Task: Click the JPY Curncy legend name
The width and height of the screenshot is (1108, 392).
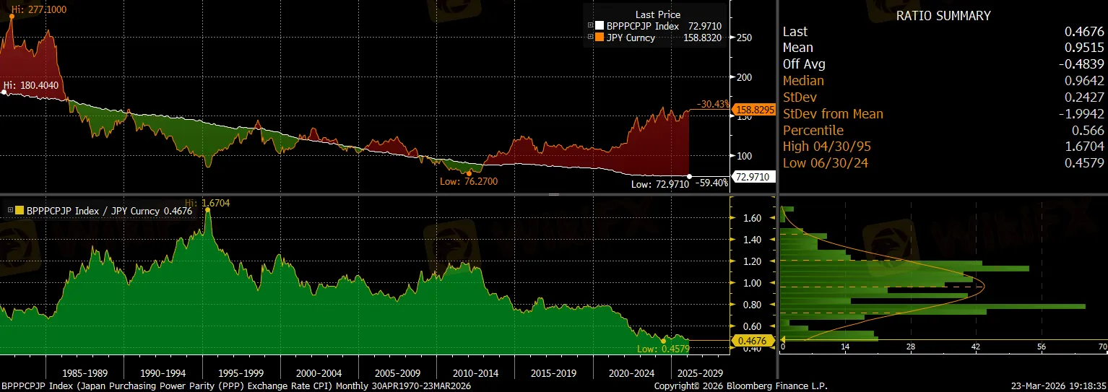Action: [x=631, y=38]
